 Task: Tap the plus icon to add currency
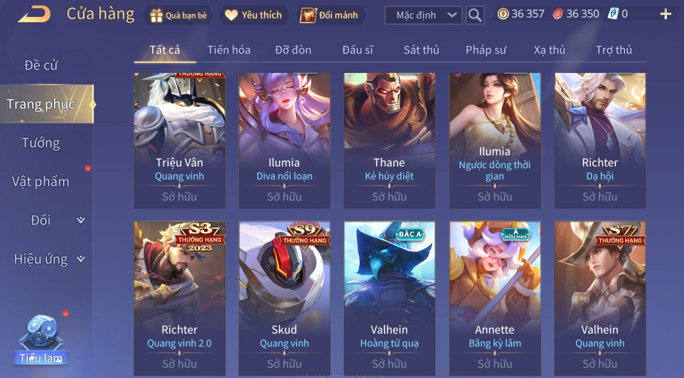(x=665, y=15)
